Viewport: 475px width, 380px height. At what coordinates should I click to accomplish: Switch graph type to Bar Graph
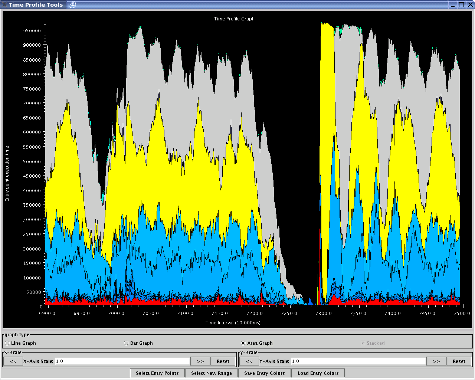pyautogui.click(x=126, y=343)
